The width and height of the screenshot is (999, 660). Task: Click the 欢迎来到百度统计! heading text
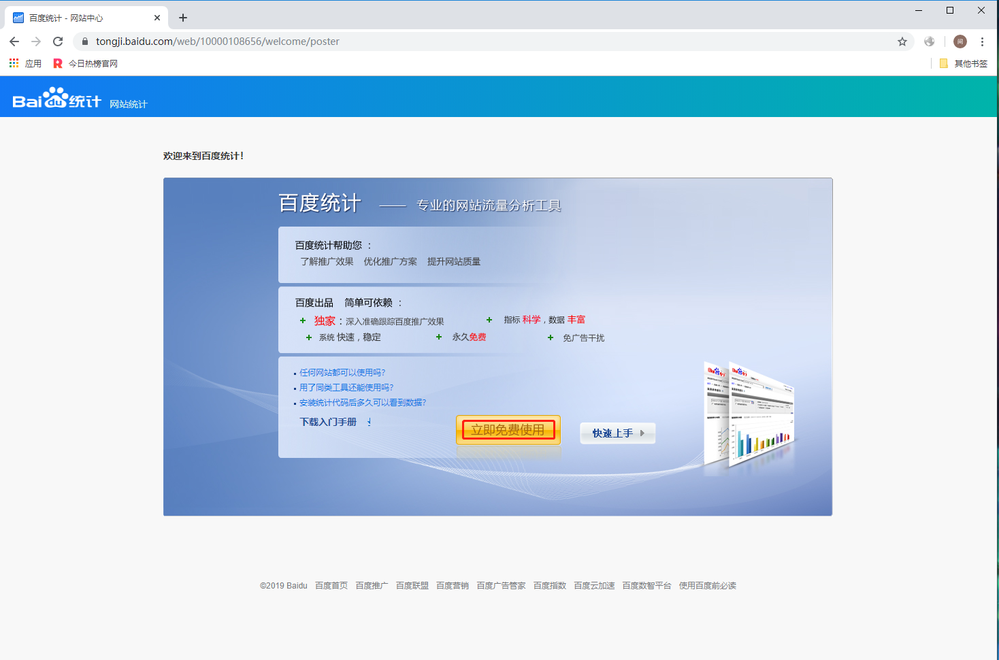click(203, 156)
